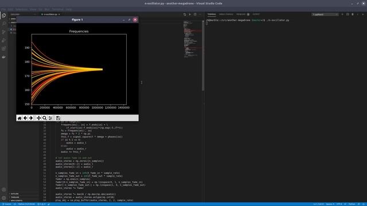Open Accounts icon at activity bar bottom
Viewport: 367px width, 206px height.
[4, 189]
